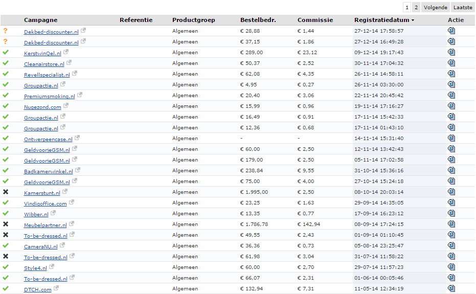Select the order amount € 238,84
Screen dimensions: 476x294
click(252, 170)
